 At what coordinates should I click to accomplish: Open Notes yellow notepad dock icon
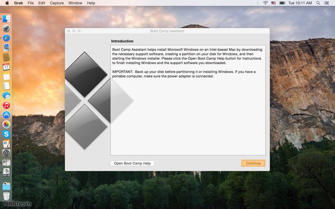click(6, 76)
